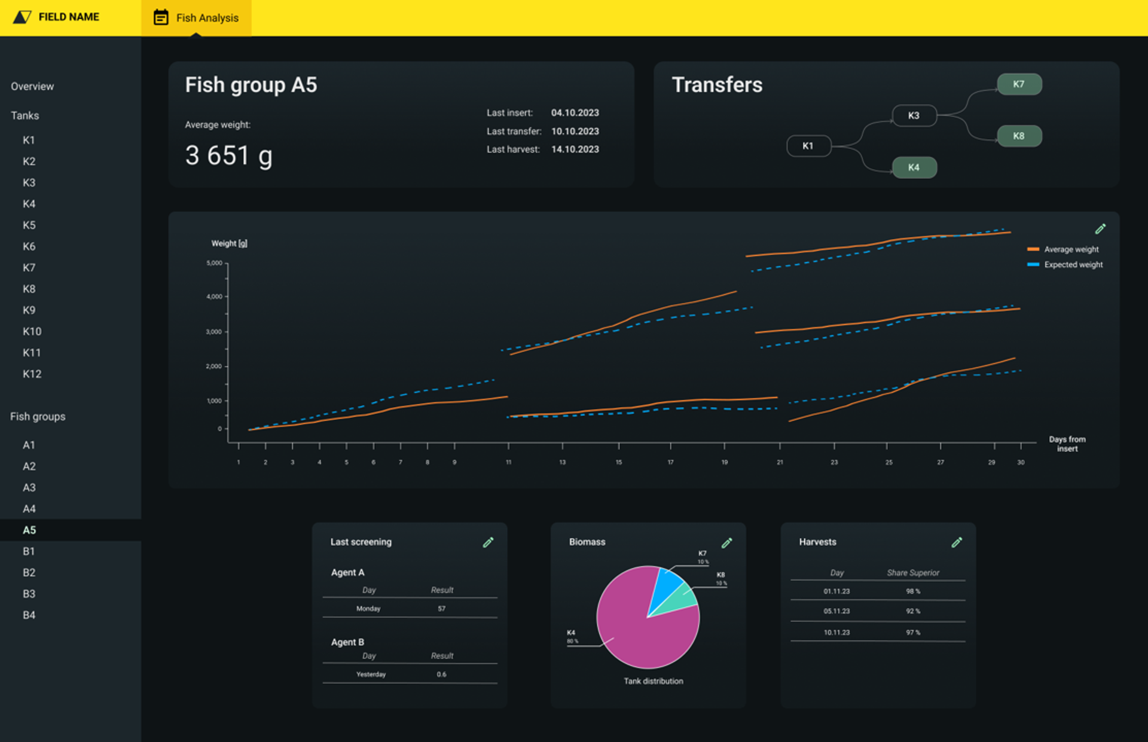Click the K7 node in Transfers diagram
1148x742 pixels.
tap(1019, 84)
